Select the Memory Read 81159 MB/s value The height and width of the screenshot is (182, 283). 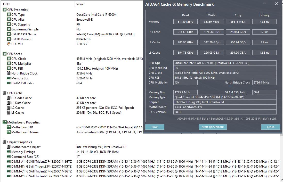click(185, 22)
